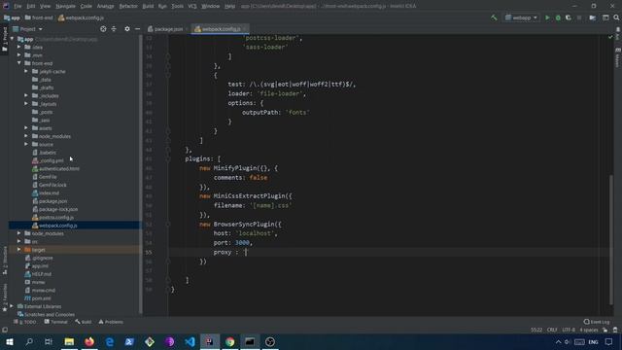Click the inspection checkmark icon in editor corner
The image size is (622, 350).
coord(610,37)
